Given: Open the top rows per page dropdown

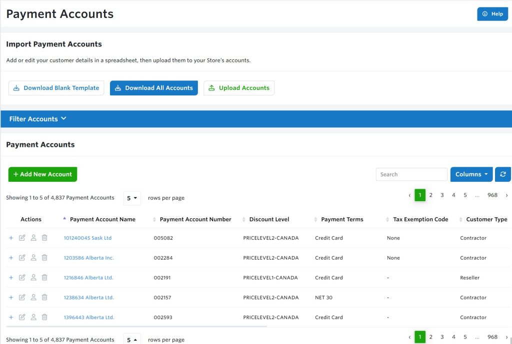Looking at the screenshot, I should [x=132, y=198].
